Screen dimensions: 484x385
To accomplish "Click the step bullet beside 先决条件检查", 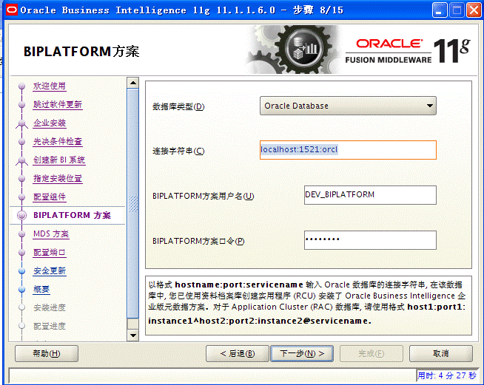I will [21, 141].
